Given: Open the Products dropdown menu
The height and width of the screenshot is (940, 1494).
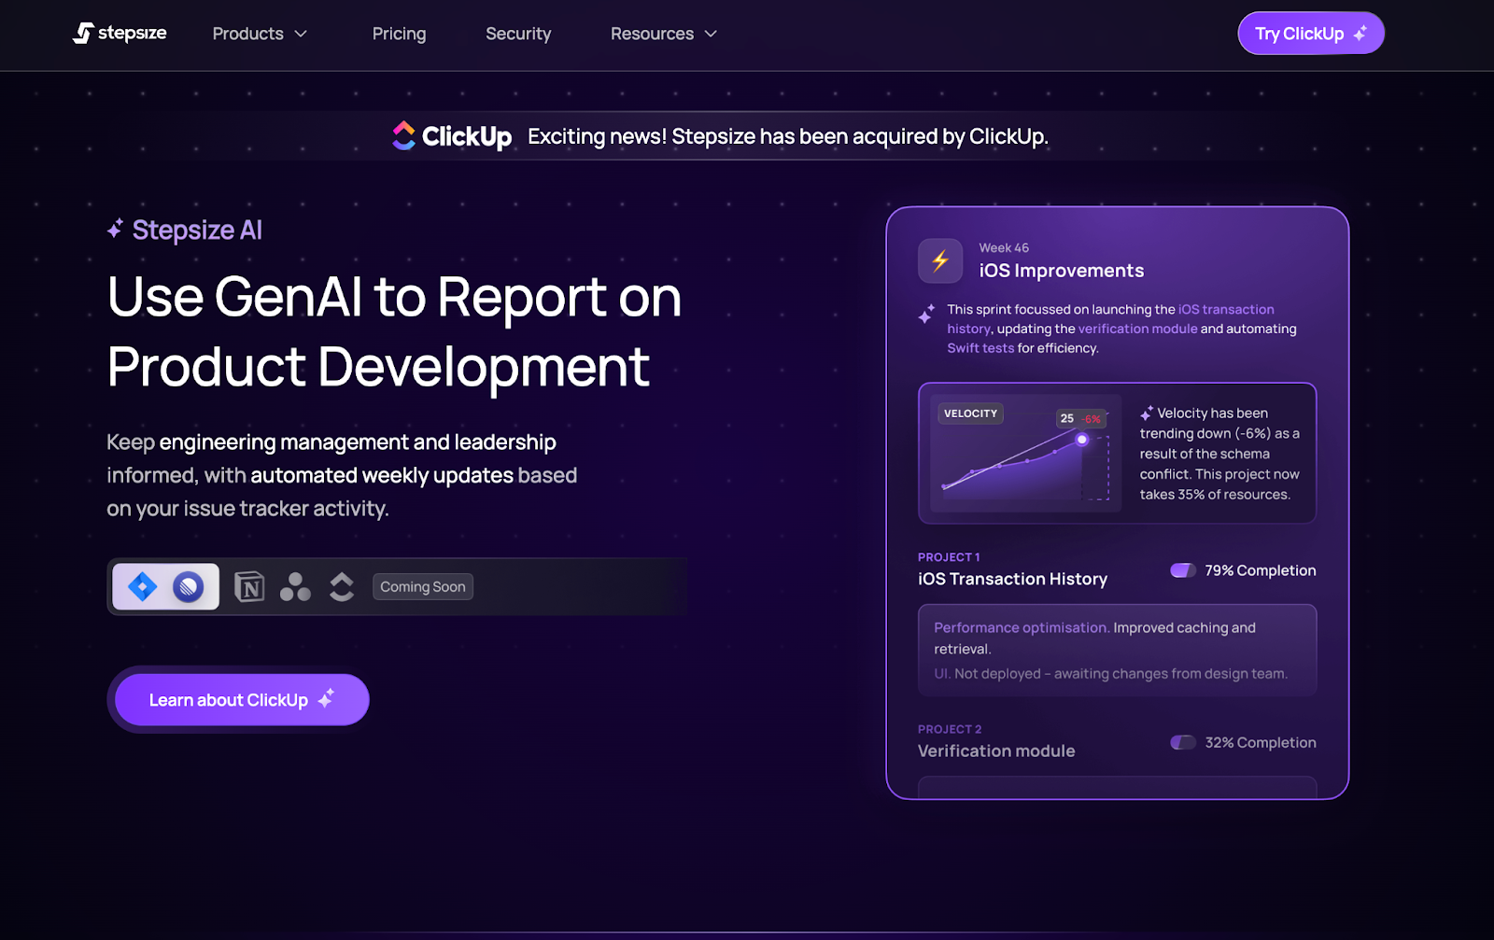Looking at the screenshot, I should point(260,34).
